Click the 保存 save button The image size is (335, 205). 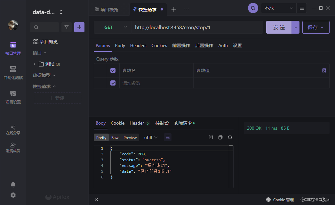(316, 28)
